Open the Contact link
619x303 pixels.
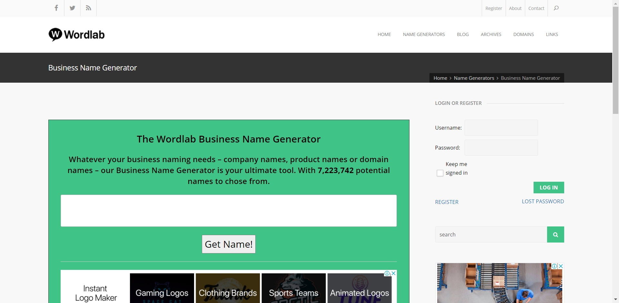click(x=536, y=8)
